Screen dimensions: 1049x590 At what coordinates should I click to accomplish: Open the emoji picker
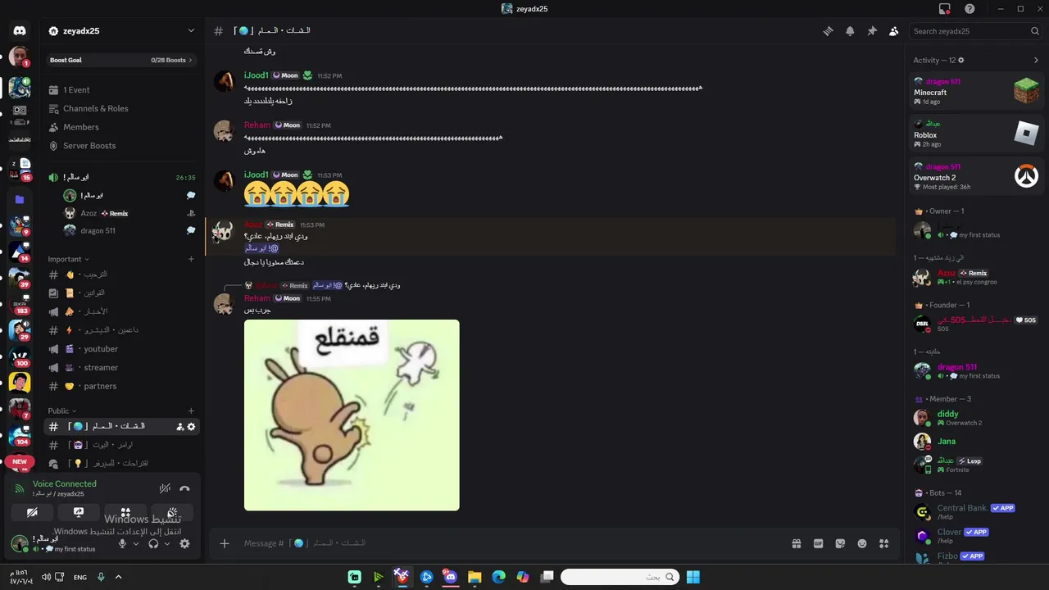[862, 543]
